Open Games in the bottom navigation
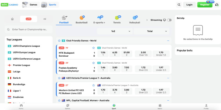 tap(67, 107)
